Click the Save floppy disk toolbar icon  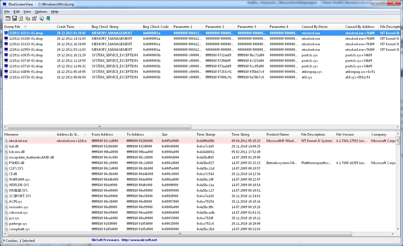[x=14, y=19]
